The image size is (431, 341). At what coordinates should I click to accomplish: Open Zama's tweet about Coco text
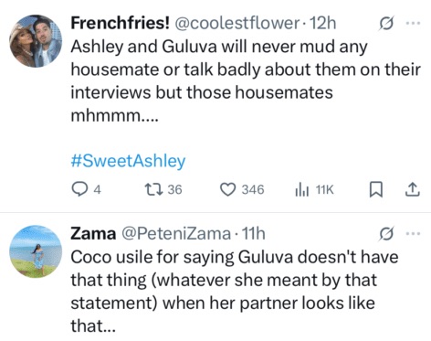point(235,292)
